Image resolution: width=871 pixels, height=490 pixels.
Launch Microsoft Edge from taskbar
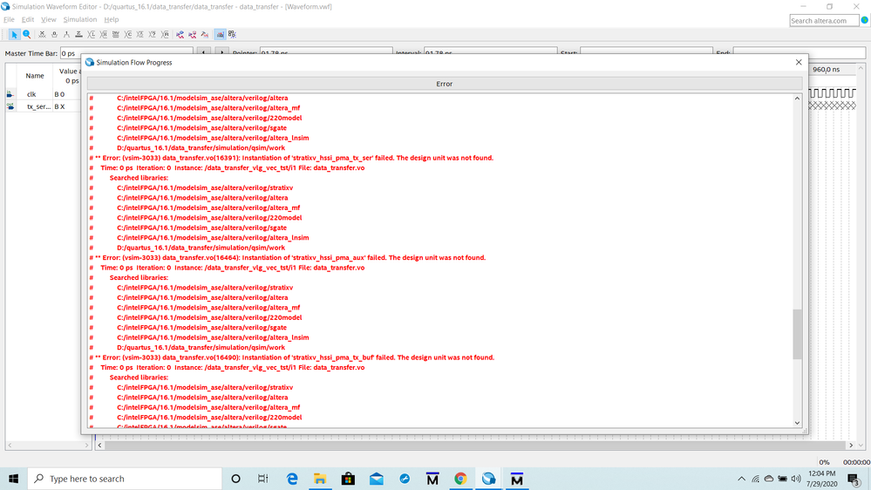[291, 479]
